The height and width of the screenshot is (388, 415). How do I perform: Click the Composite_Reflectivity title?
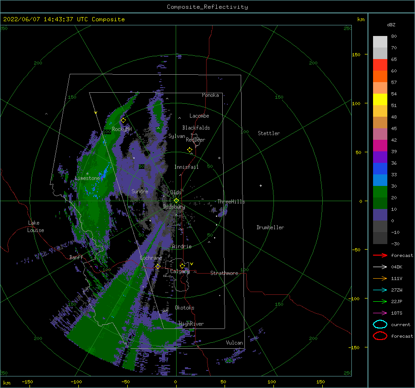(207, 7)
